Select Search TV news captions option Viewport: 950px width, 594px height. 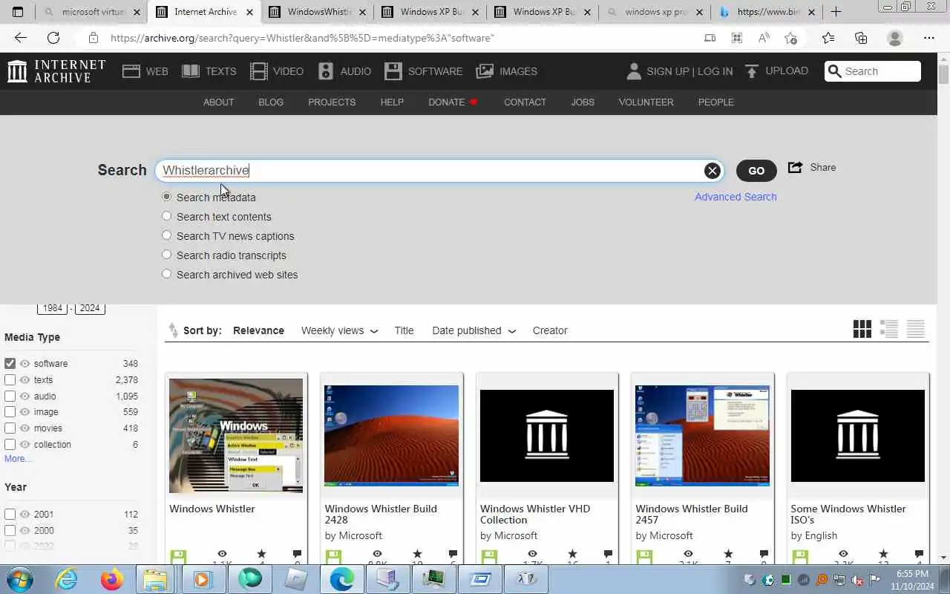pyautogui.click(x=166, y=235)
